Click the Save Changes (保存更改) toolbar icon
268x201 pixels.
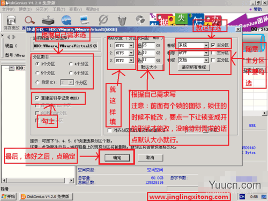click(11, 20)
